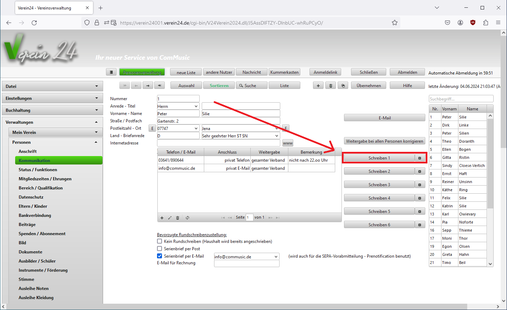Click into the Internetadresse field
This screenshot has width=507, height=310.
219,143
